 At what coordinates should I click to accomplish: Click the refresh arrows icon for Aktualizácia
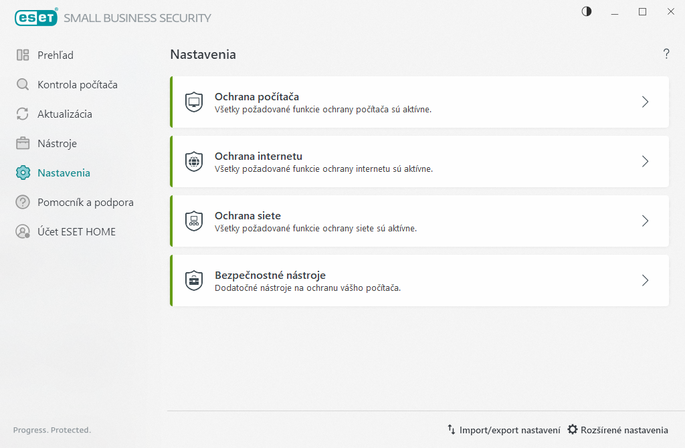click(x=23, y=114)
